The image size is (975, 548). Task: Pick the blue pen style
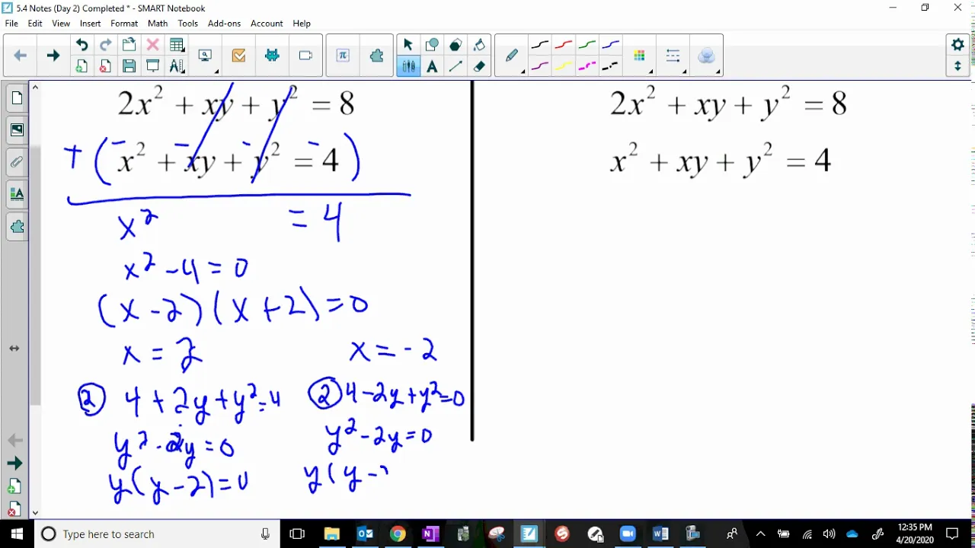tap(610, 46)
